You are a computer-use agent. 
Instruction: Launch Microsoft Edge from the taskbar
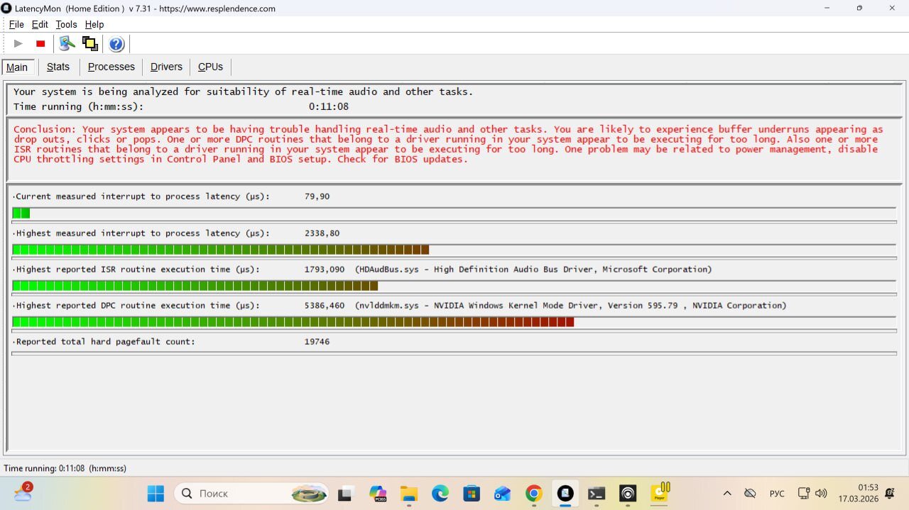tap(440, 494)
